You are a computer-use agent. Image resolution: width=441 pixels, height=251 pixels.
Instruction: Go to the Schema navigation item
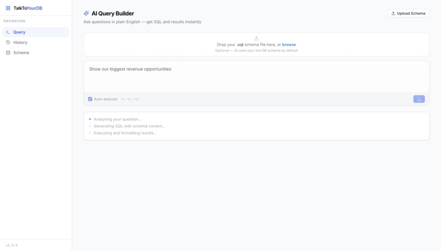tap(36, 52)
